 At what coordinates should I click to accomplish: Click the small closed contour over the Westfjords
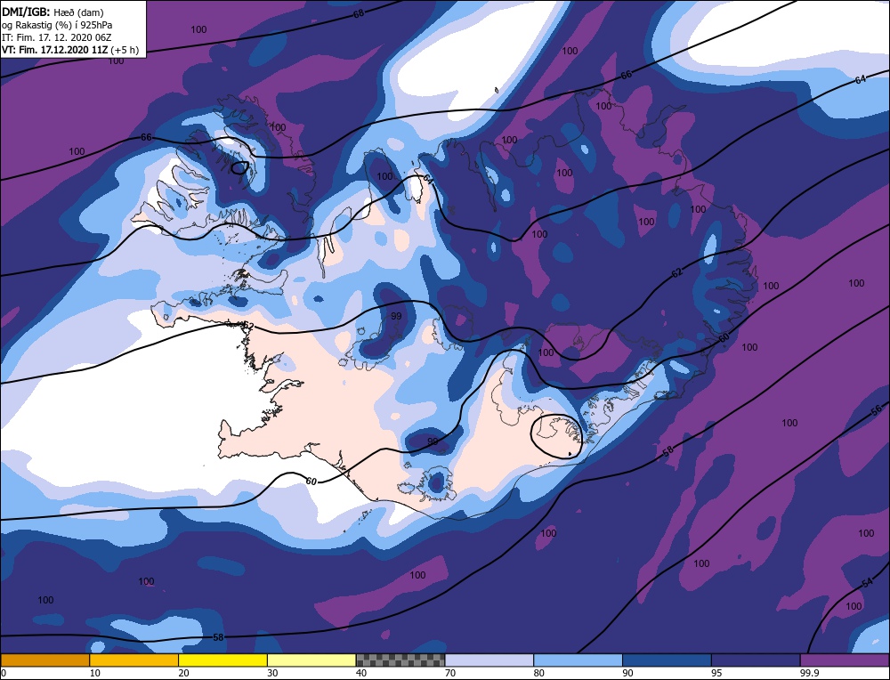click(x=239, y=167)
